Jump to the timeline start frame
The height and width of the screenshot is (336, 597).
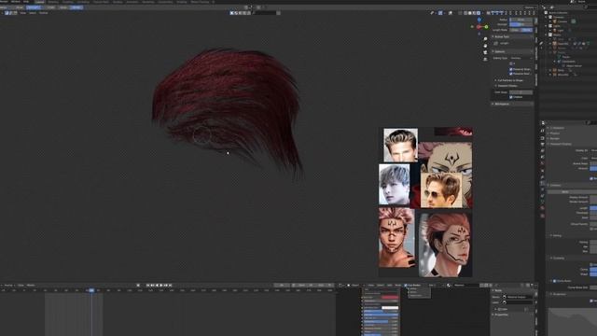point(148,285)
